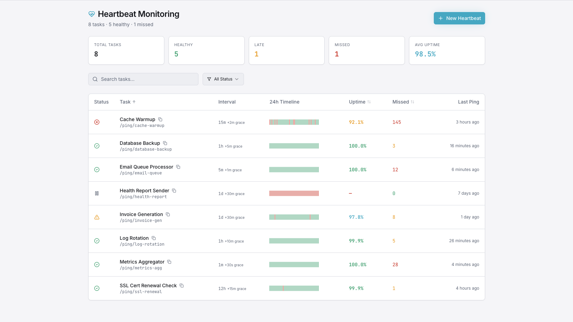Open the Metrics Aggregator task name
Image resolution: width=573 pixels, height=322 pixels.
(x=142, y=262)
